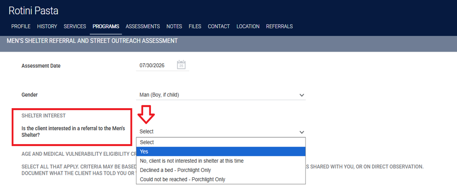The height and width of the screenshot is (187, 457).
Task: Switch to the ASSESSMENTS tab
Action: coord(143,26)
